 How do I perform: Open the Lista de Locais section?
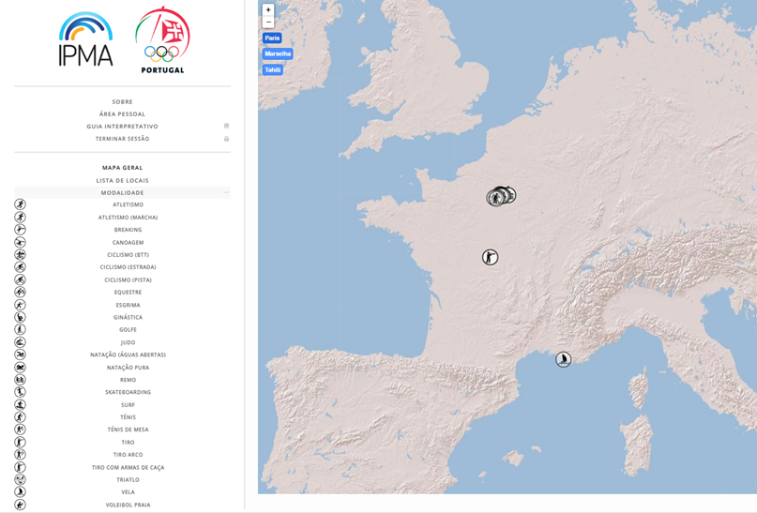tap(122, 180)
